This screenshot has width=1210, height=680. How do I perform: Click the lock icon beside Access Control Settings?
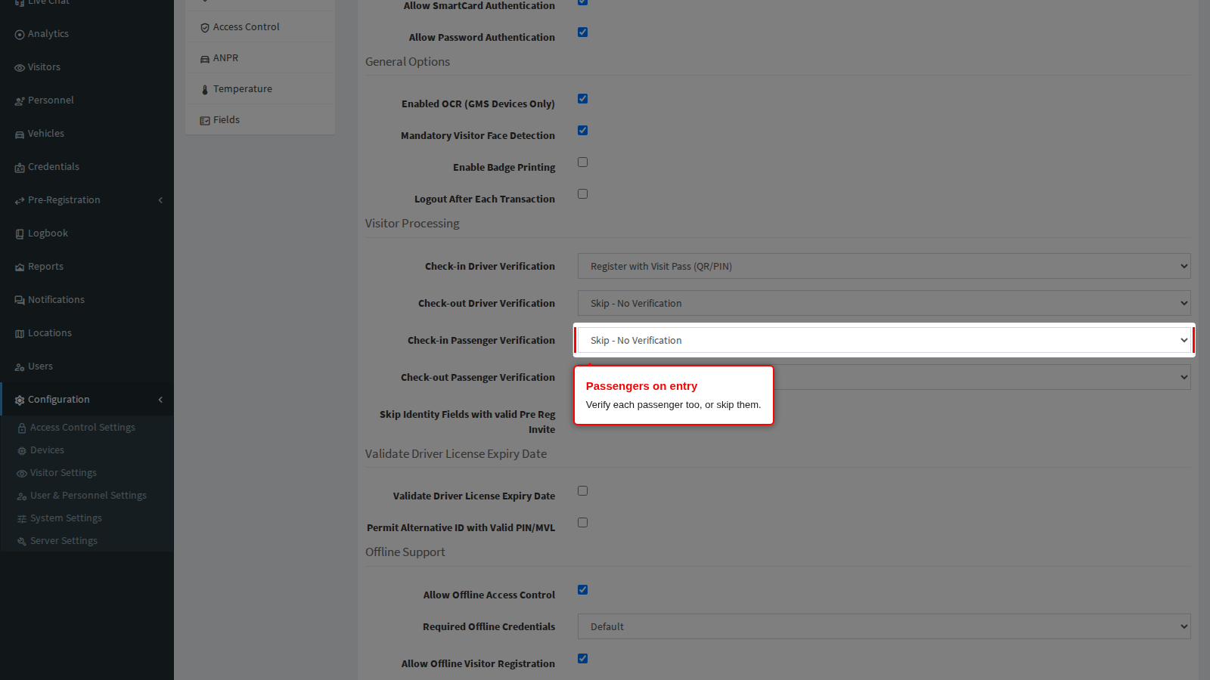point(22,428)
